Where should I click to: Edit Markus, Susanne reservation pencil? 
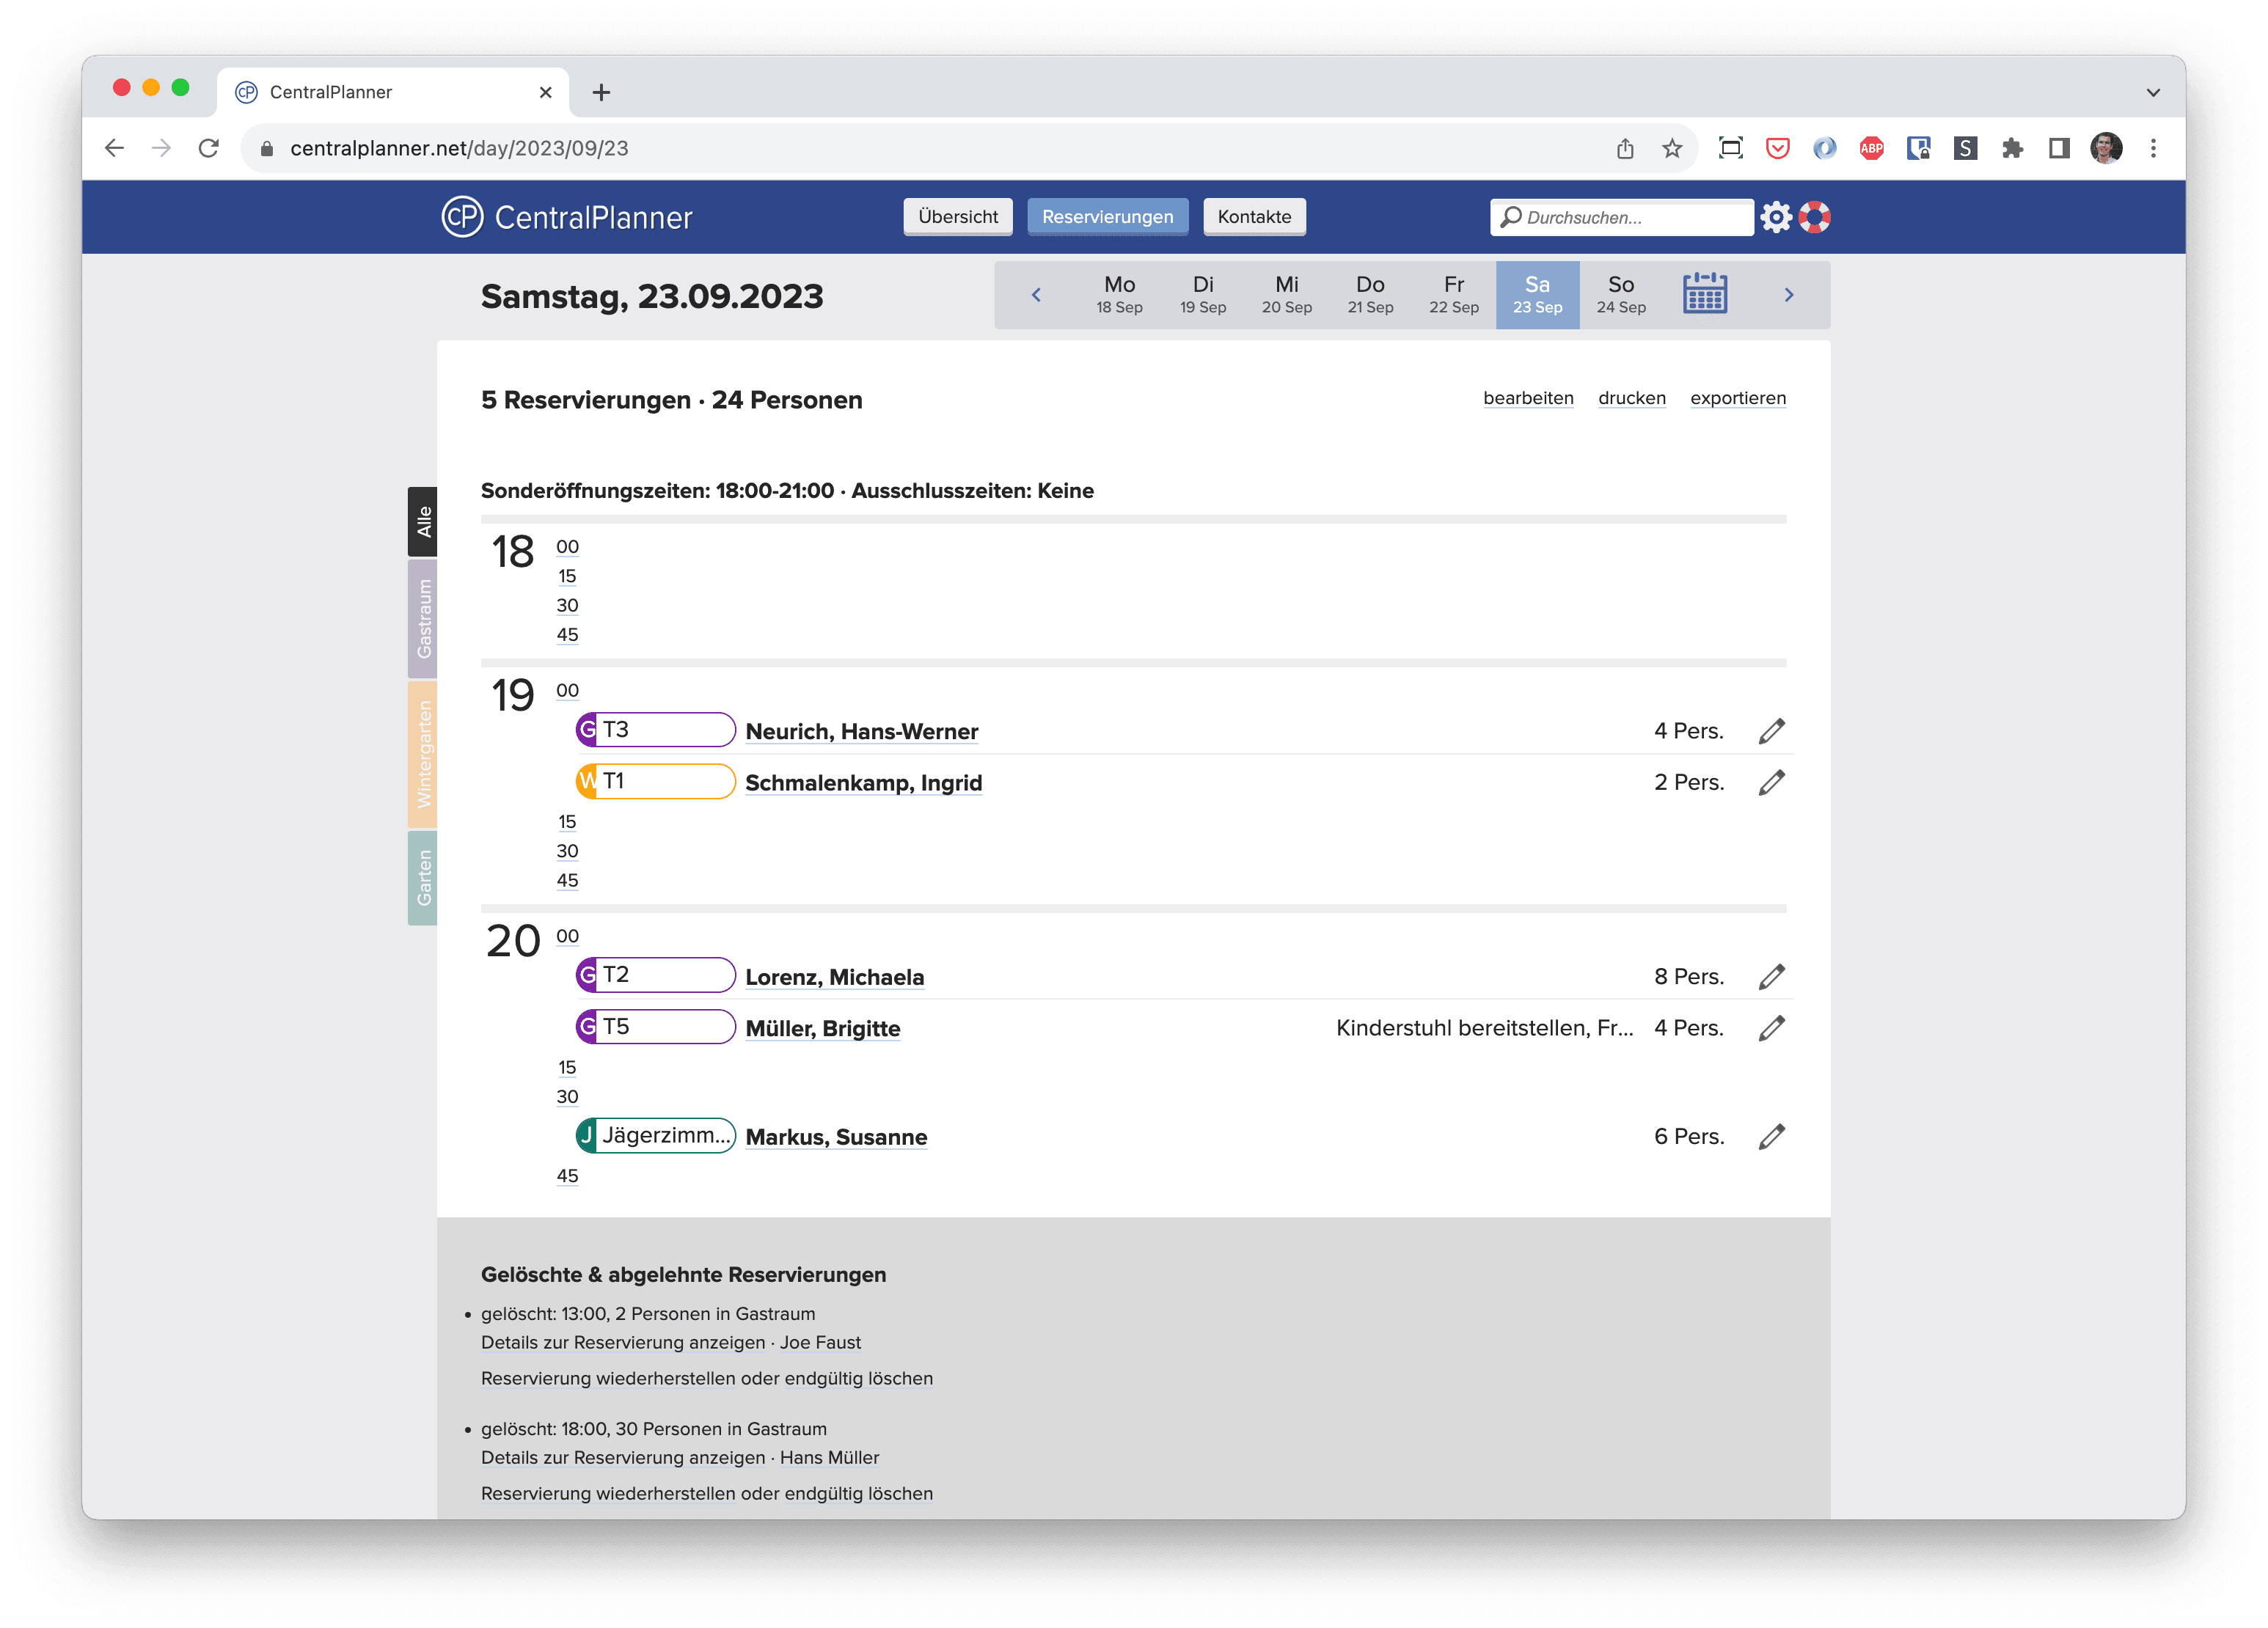pyautogui.click(x=1771, y=1136)
